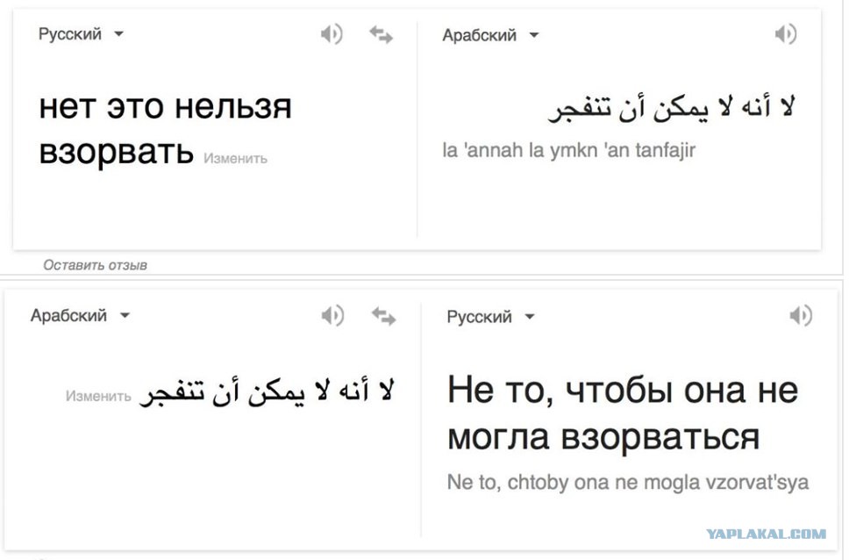Screen dimensions: 849x560
Task: Expand the Русский target language dropdown in bottom panel
Action: [530, 317]
